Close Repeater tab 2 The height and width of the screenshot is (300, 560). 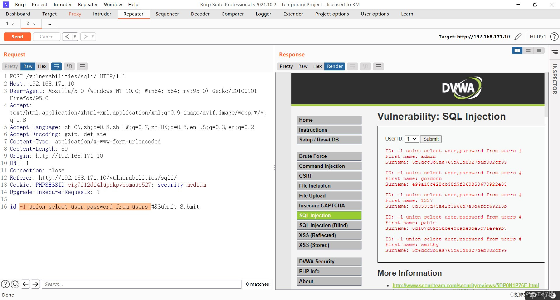34,23
